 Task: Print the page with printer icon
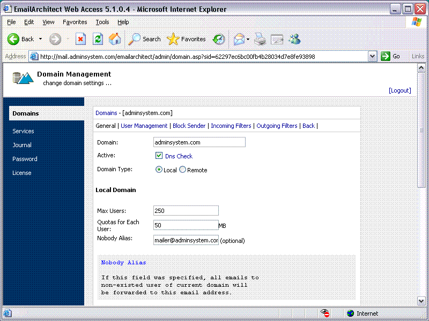coord(260,39)
